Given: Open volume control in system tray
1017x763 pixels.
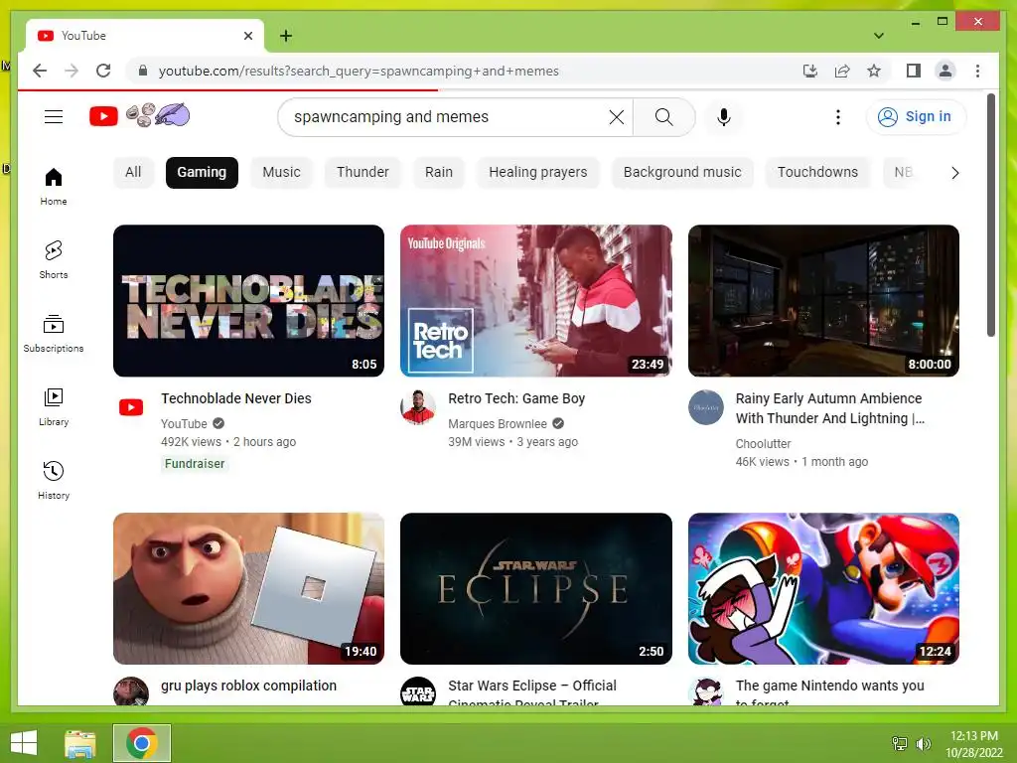Looking at the screenshot, I should pos(924,743).
